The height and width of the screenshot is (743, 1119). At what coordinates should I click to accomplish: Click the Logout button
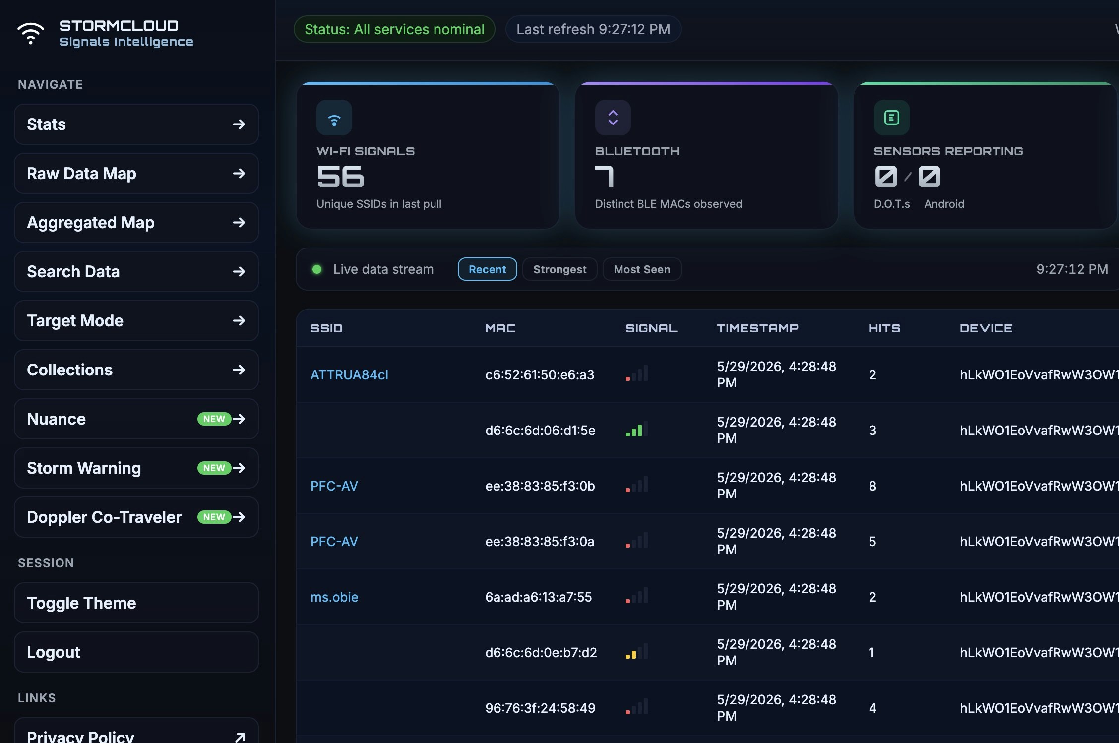(x=136, y=652)
